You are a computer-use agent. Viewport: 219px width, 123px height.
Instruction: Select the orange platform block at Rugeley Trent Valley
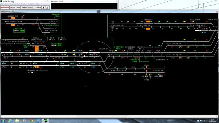coord(37,49)
